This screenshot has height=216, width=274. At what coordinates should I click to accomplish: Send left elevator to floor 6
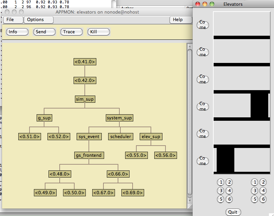pyautogui.click(x=229, y=199)
